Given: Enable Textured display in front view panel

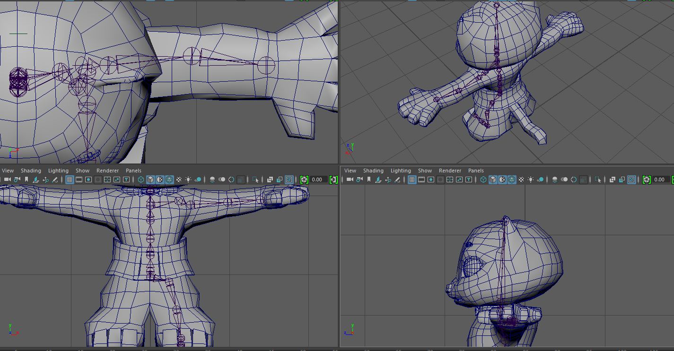Looking at the screenshot, I should click(179, 180).
